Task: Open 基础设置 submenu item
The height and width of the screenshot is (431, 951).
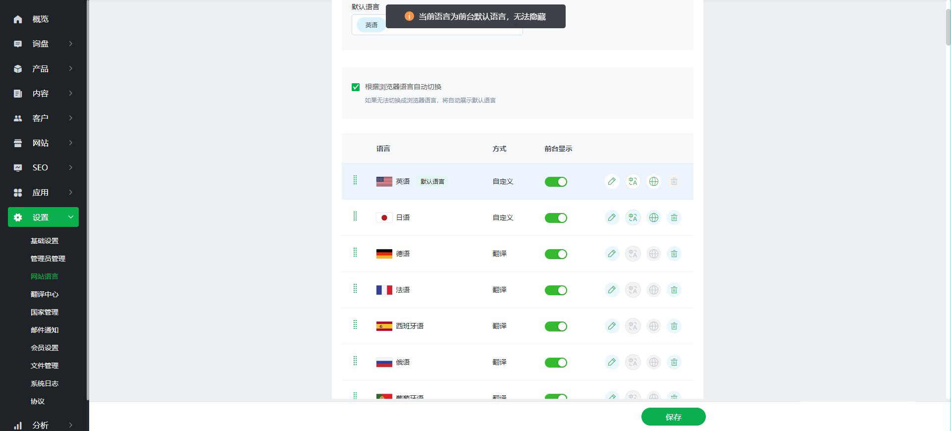Action: coord(45,241)
